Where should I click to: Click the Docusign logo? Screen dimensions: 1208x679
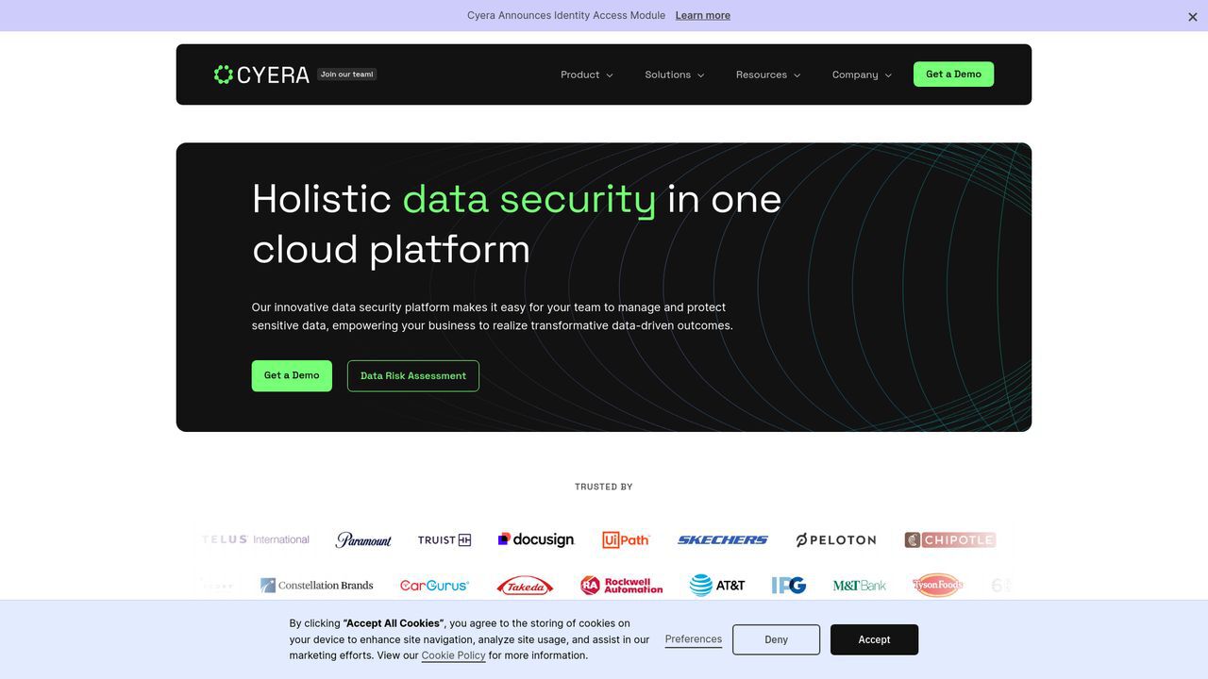click(536, 539)
